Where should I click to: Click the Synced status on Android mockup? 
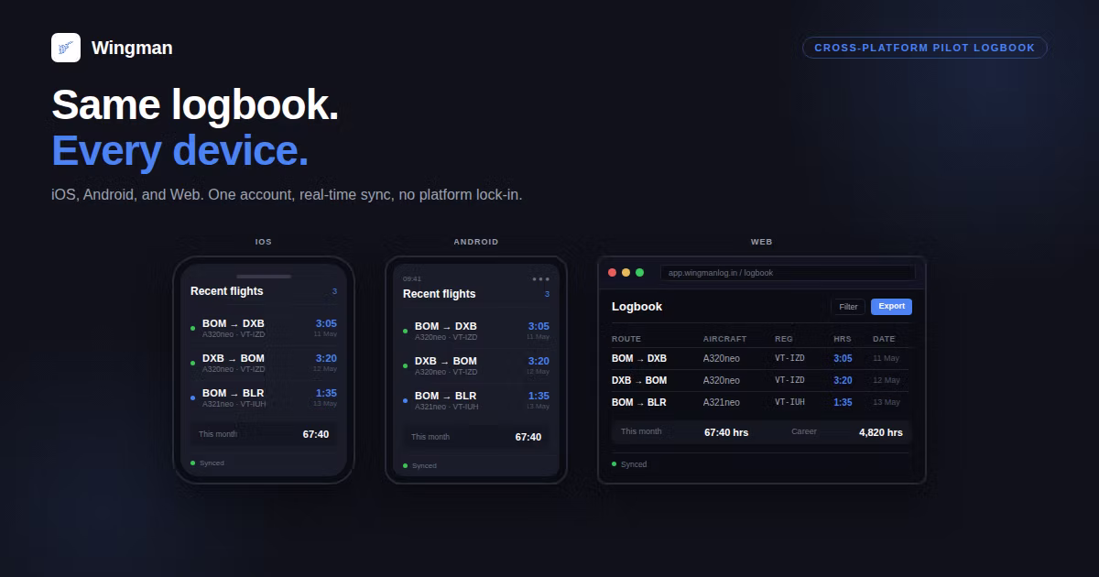[419, 465]
